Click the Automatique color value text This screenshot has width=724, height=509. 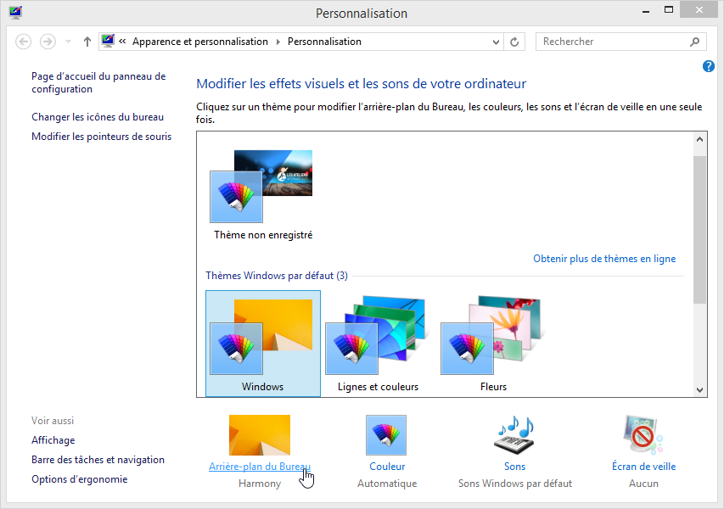(x=387, y=484)
